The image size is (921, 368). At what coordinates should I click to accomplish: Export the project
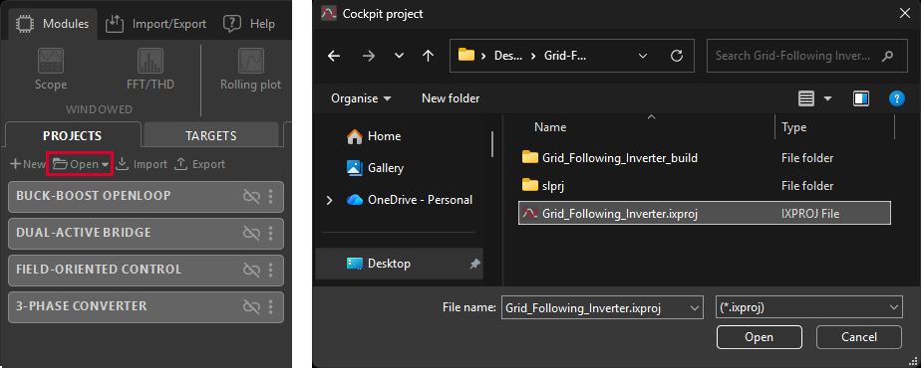199,164
